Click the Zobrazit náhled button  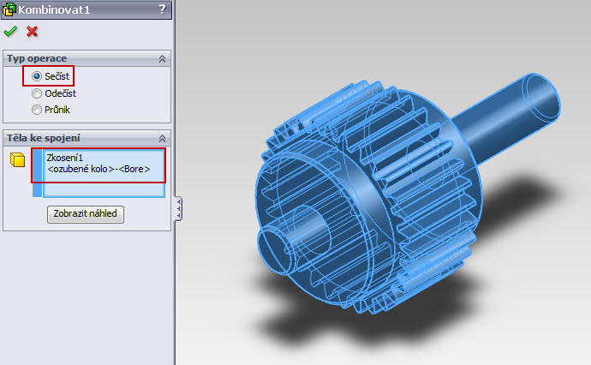86,214
